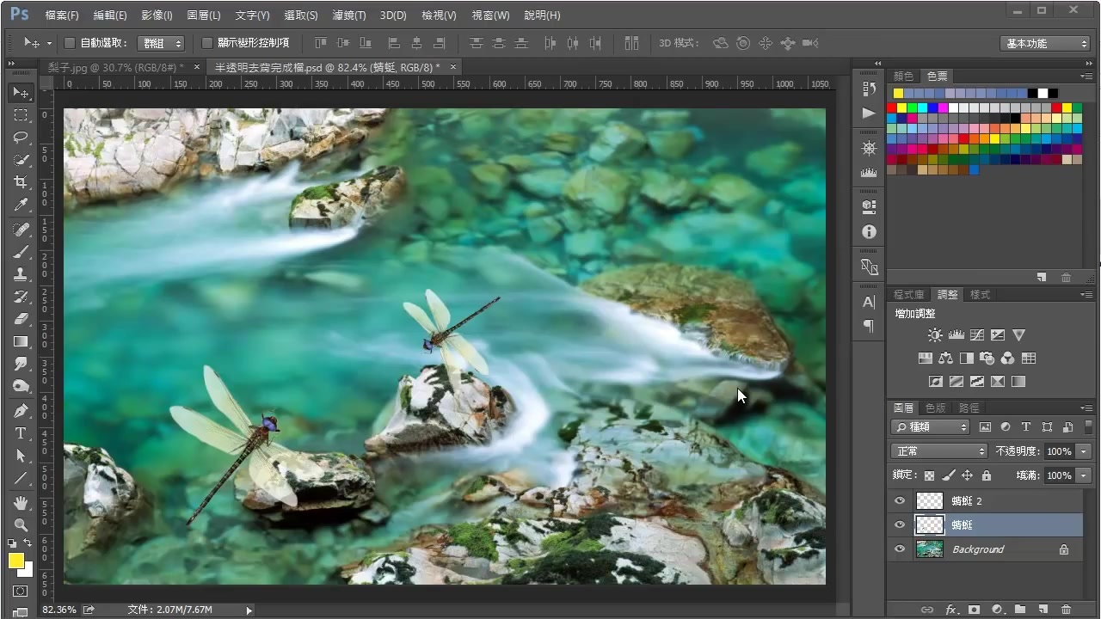This screenshot has width=1101, height=619.
Task: Open the Swatches panel flyout menu
Action: (x=1086, y=77)
